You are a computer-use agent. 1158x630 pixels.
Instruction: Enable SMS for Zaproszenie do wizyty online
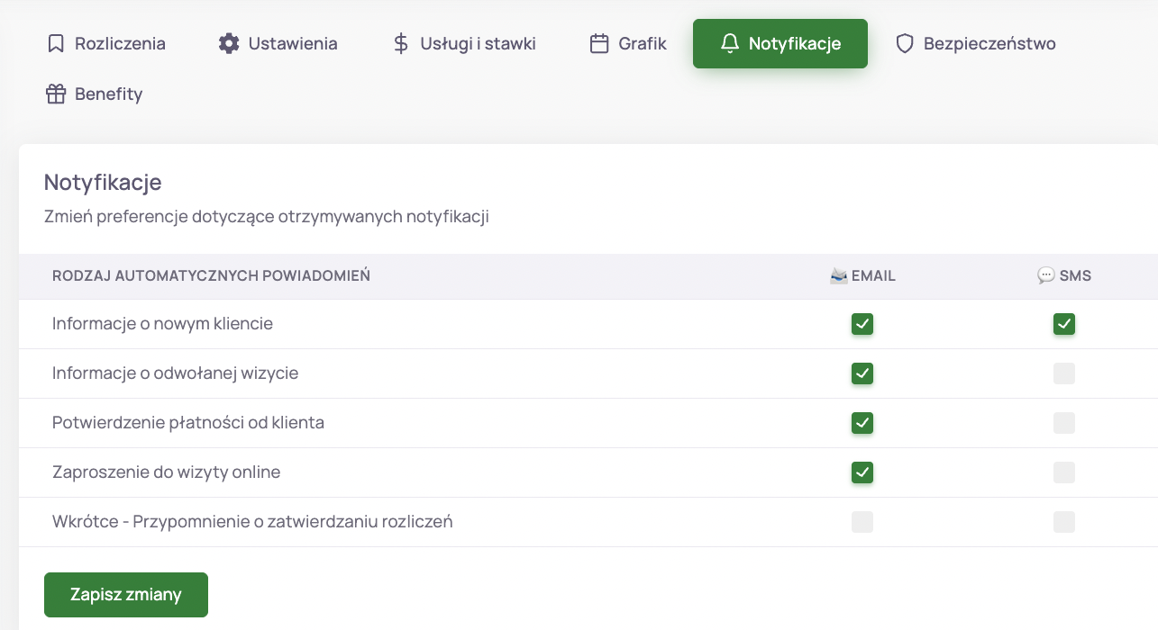point(1064,472)
